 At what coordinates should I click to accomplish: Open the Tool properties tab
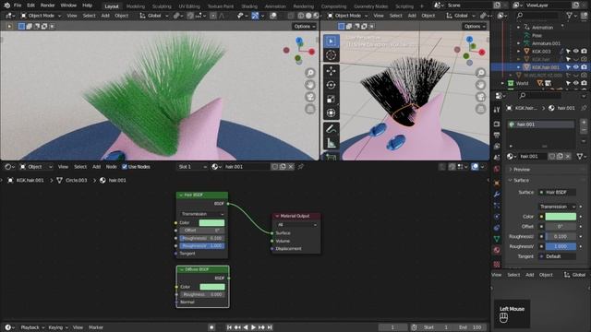497,110
